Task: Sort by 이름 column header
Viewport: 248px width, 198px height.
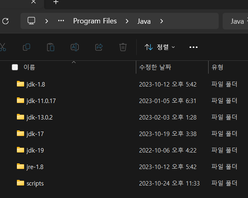Action: click(x=29, y=67)
